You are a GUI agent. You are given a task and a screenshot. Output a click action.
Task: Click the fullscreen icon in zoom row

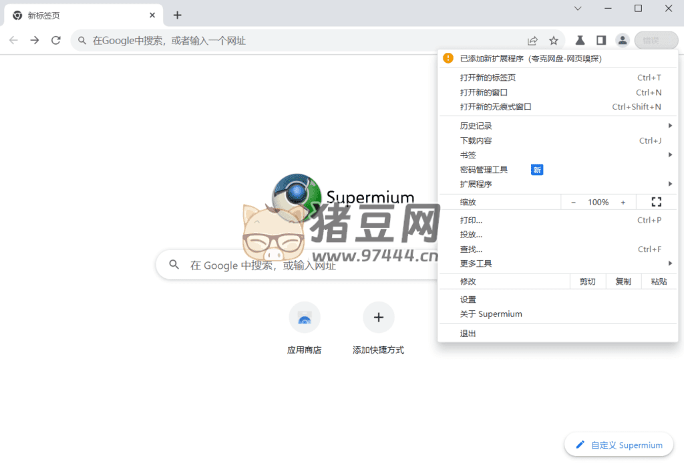(x=655, y=202)
